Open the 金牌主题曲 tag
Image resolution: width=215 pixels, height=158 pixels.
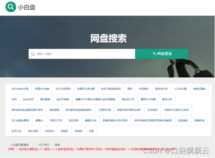[x=199, y=89]
